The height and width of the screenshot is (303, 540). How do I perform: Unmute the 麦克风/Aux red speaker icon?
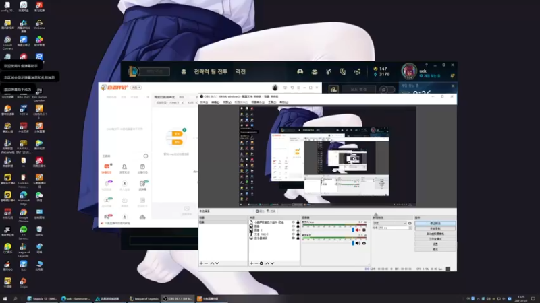(358, 230)
